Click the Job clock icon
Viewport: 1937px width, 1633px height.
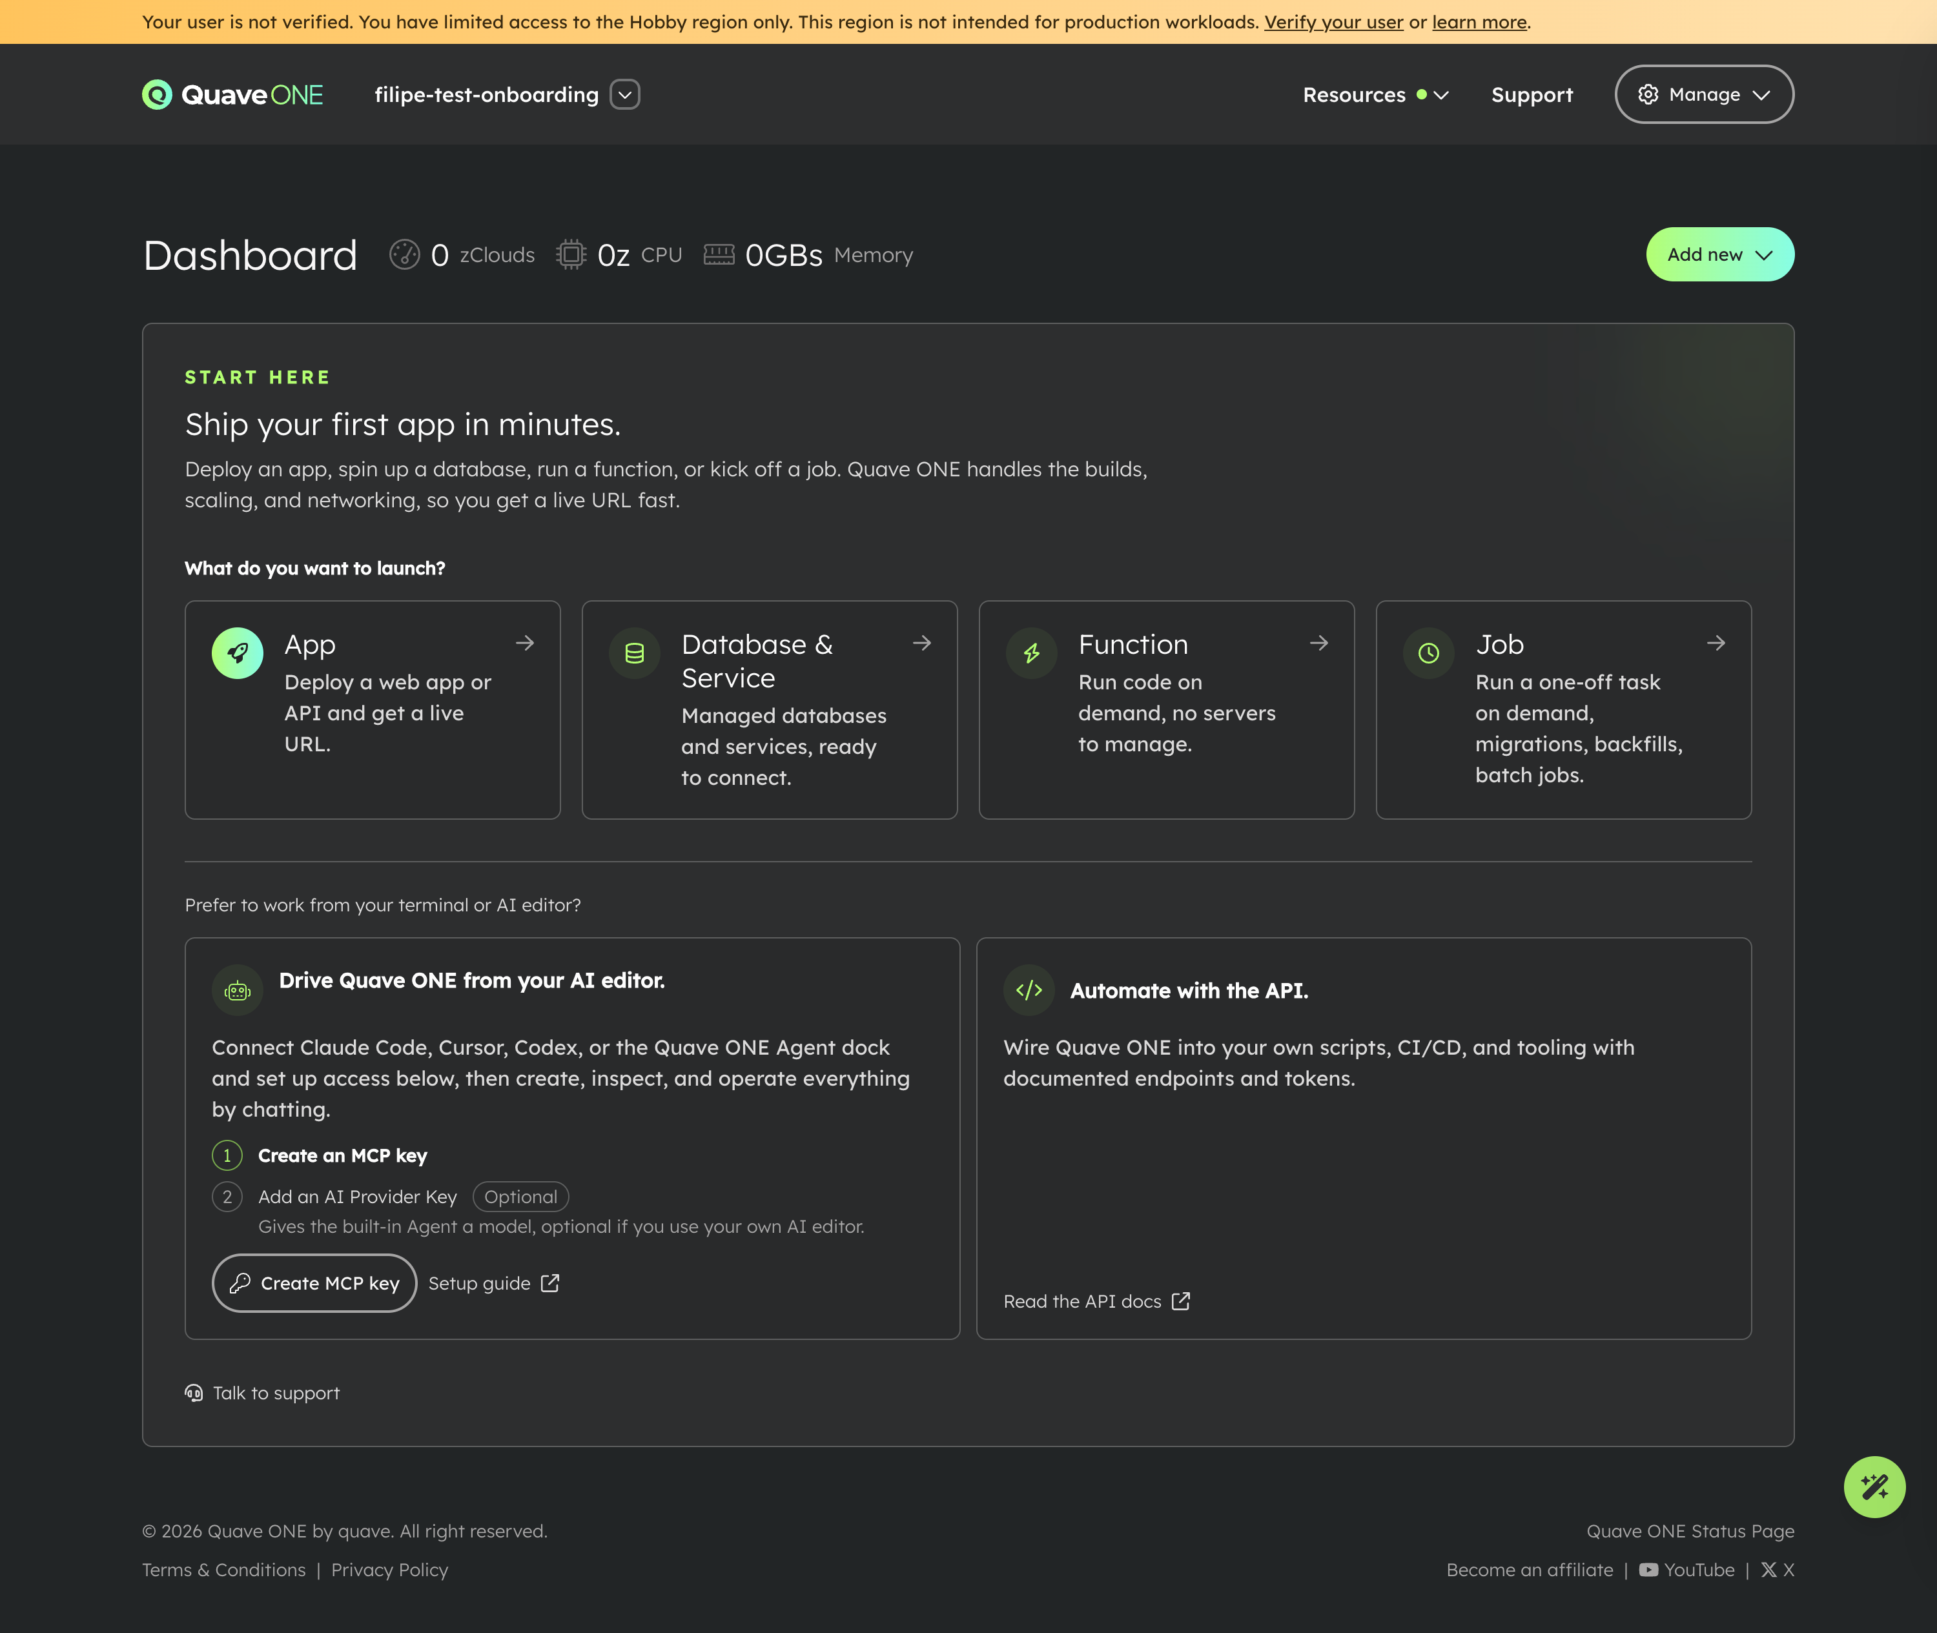point(1429,654)
